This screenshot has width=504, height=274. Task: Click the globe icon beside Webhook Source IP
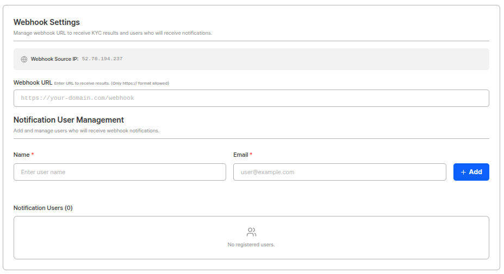click(x=24, y=59)
